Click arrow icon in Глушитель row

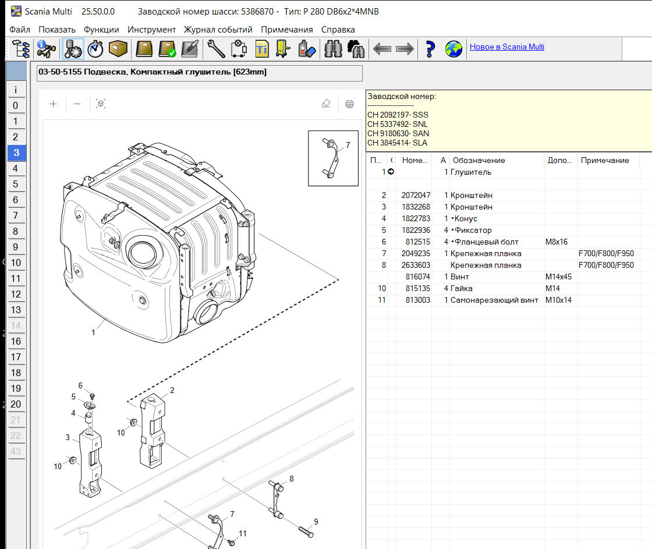[391, 172]
